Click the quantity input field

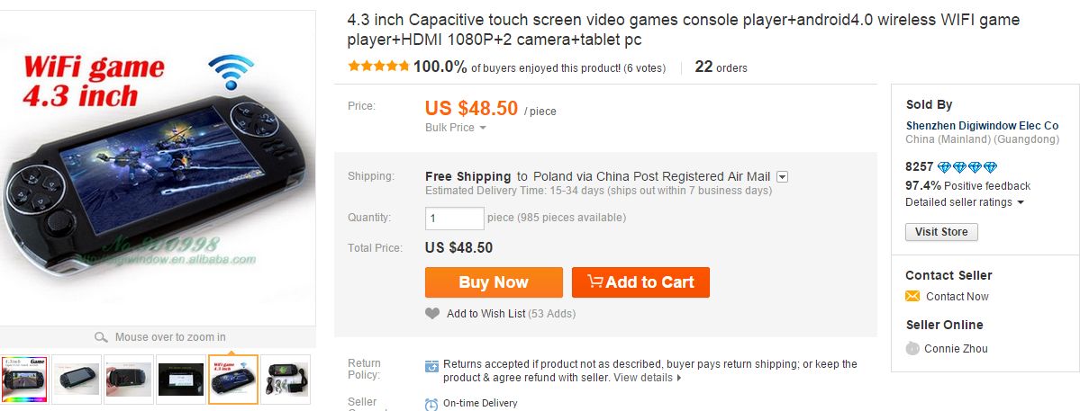coord(454,218)
